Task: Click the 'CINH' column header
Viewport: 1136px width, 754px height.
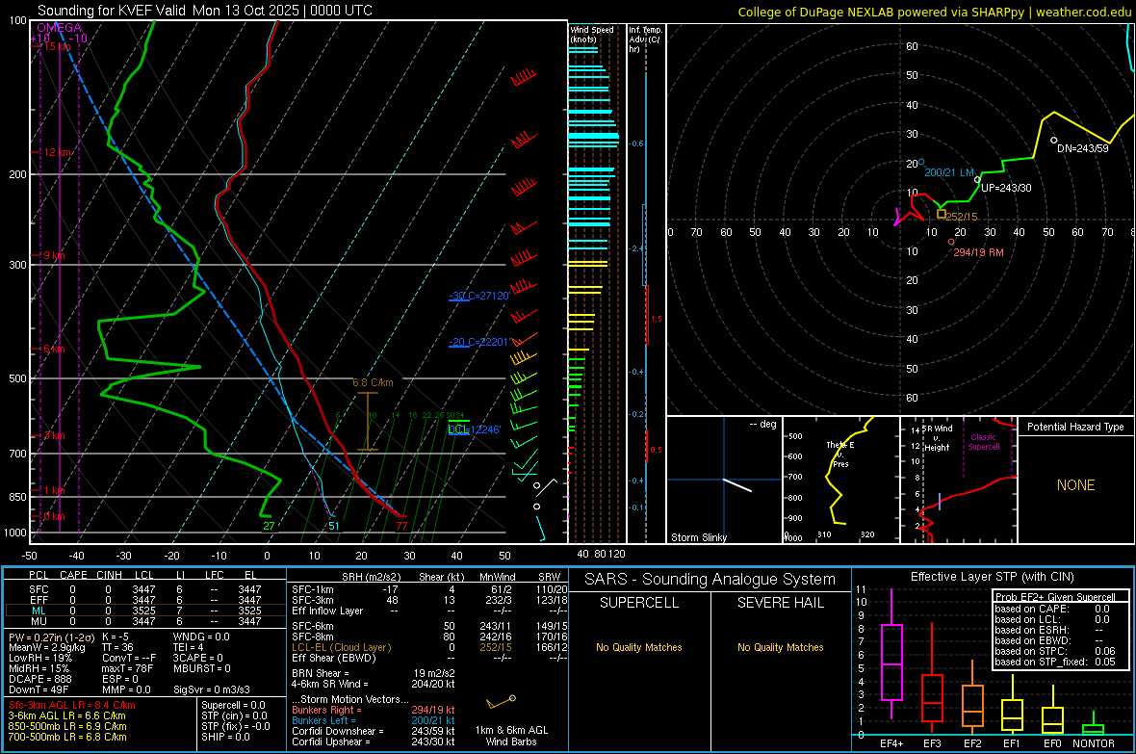Action: pos(110,575)
